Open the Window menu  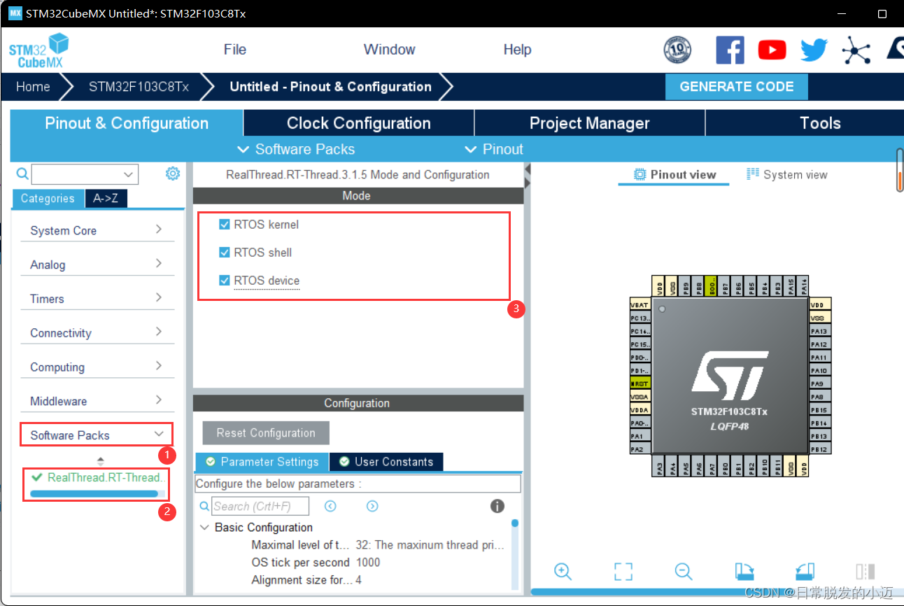389,50
